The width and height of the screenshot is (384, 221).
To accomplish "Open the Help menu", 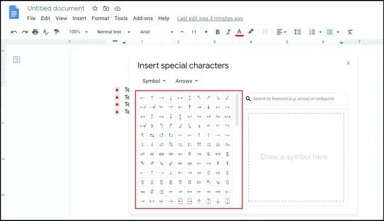I will [x=164, y=18].
